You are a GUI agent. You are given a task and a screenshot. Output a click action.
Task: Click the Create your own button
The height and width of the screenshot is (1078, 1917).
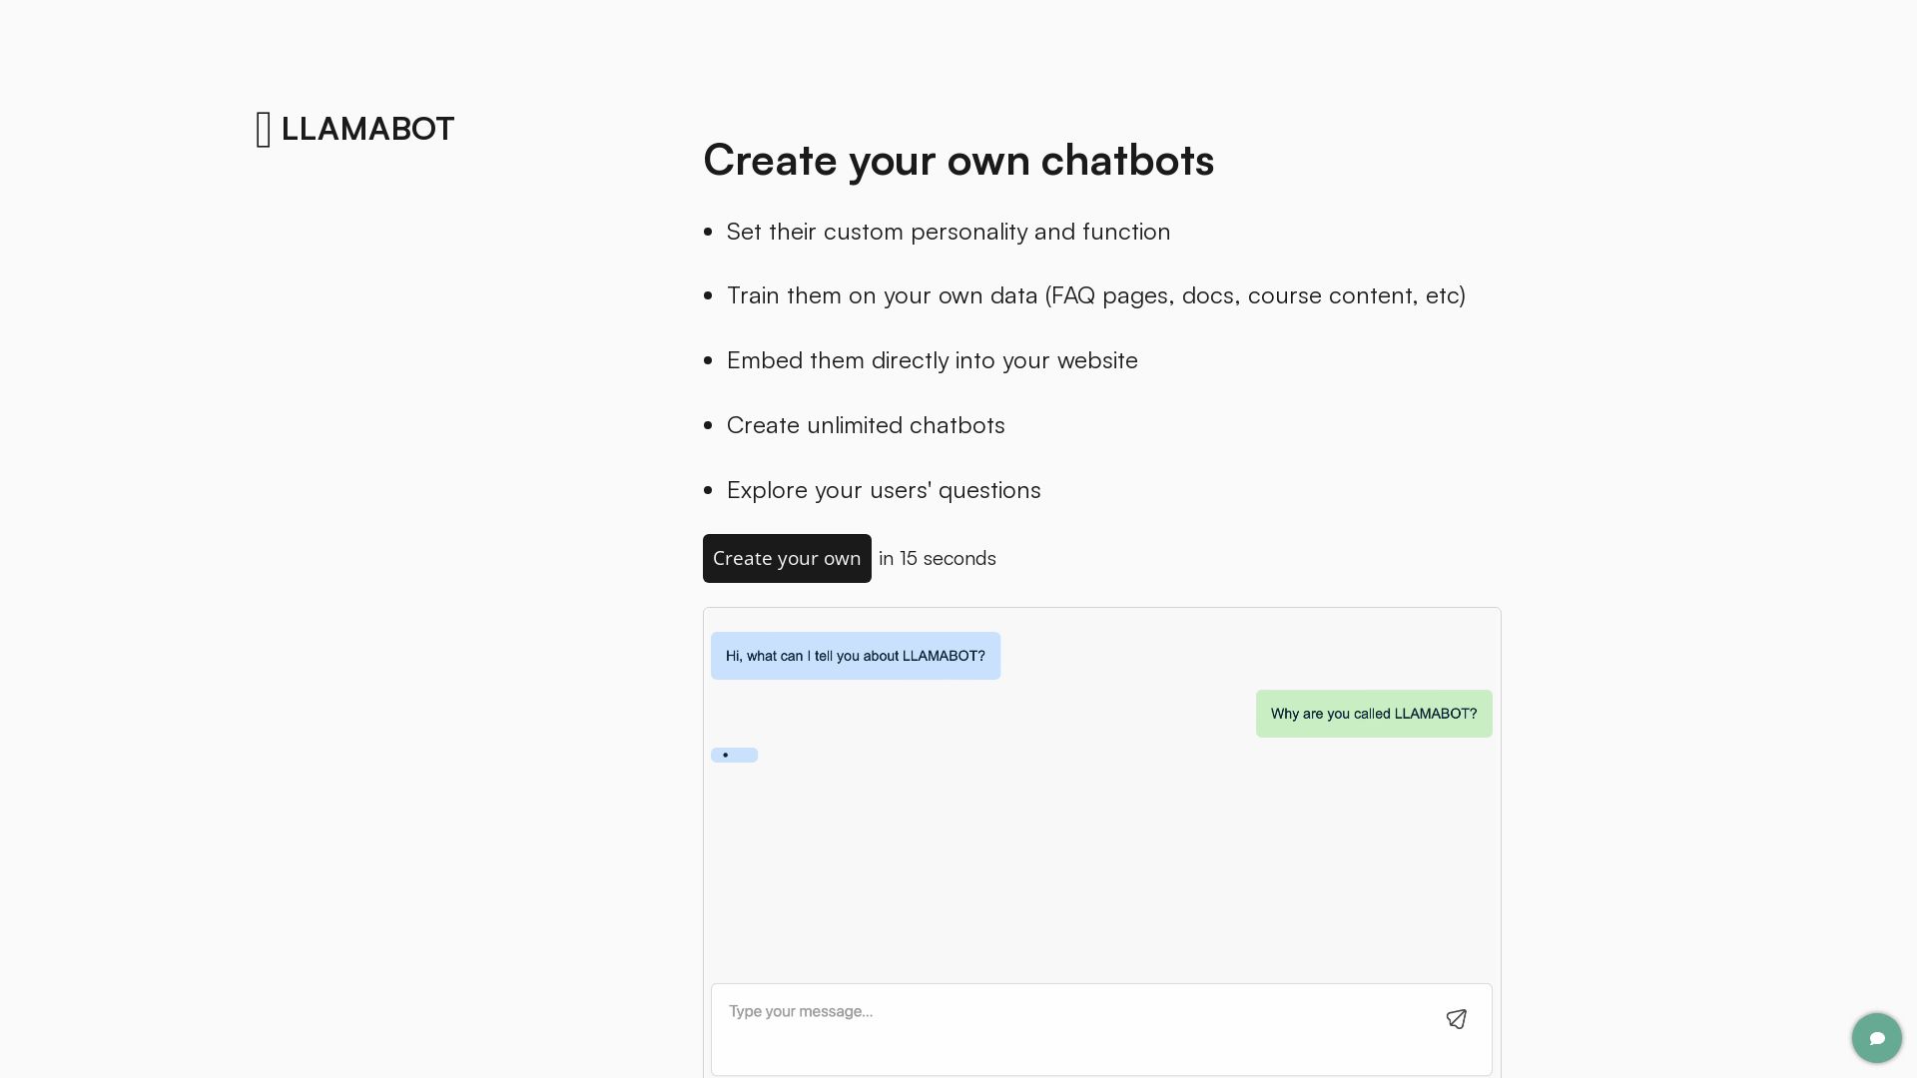787,558
